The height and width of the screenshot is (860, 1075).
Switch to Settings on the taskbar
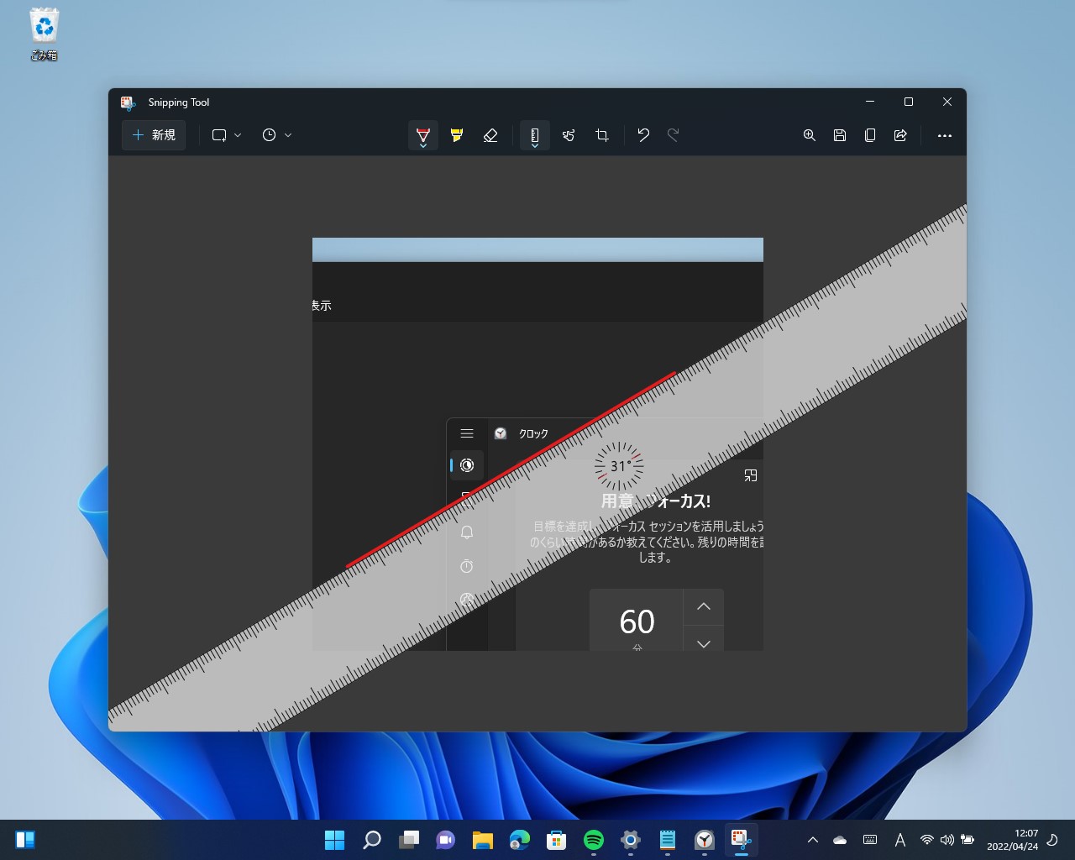tap(631, 840)
